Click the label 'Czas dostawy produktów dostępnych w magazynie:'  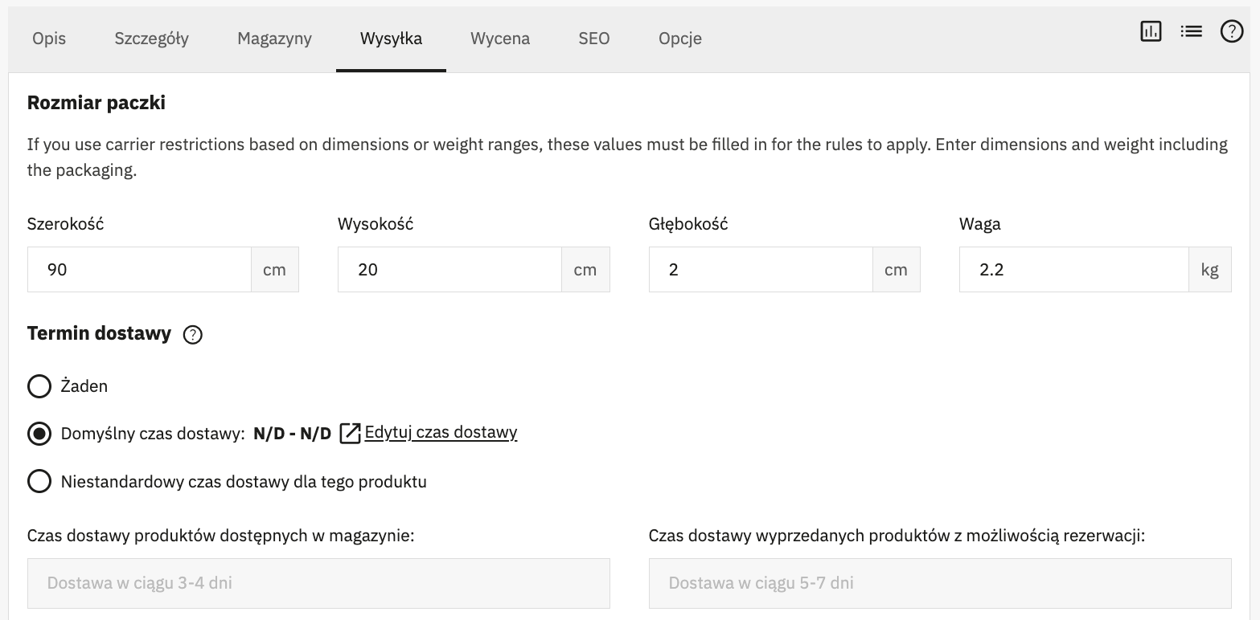click(x=221, y=536)
